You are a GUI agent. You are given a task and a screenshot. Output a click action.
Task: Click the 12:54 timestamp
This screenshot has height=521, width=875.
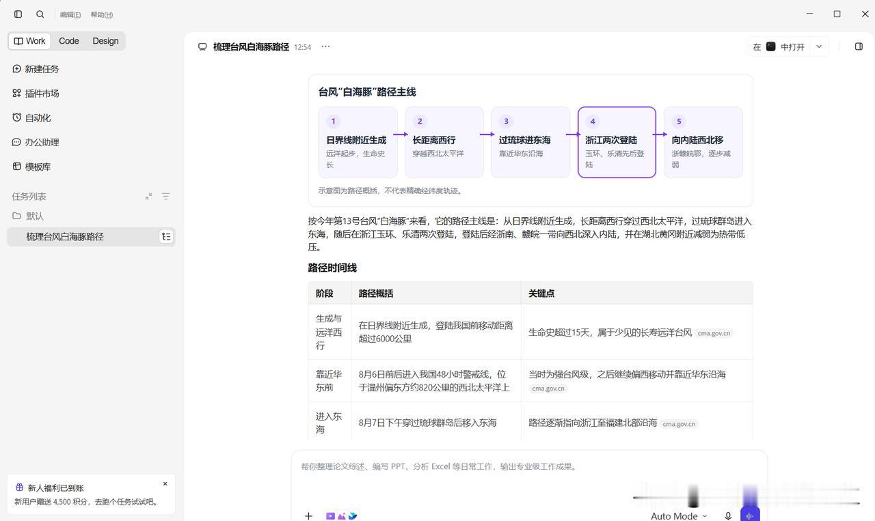point(302,47)
